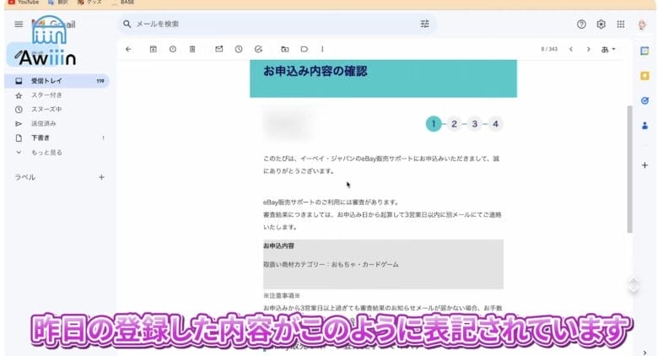Apply a label to this email
The height and width of the screenshot is (356, 658).
coord(305,49)
